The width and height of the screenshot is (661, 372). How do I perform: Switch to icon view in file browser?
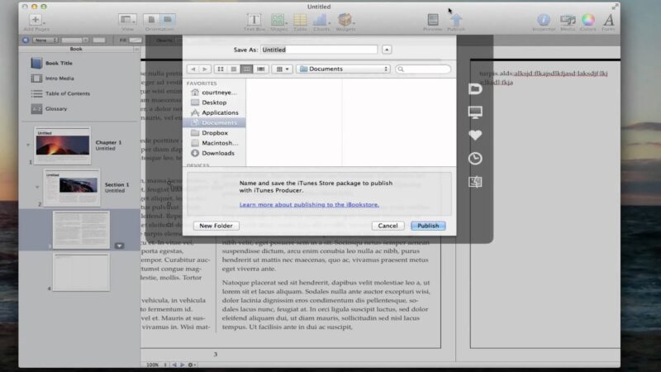pos(220,69)
